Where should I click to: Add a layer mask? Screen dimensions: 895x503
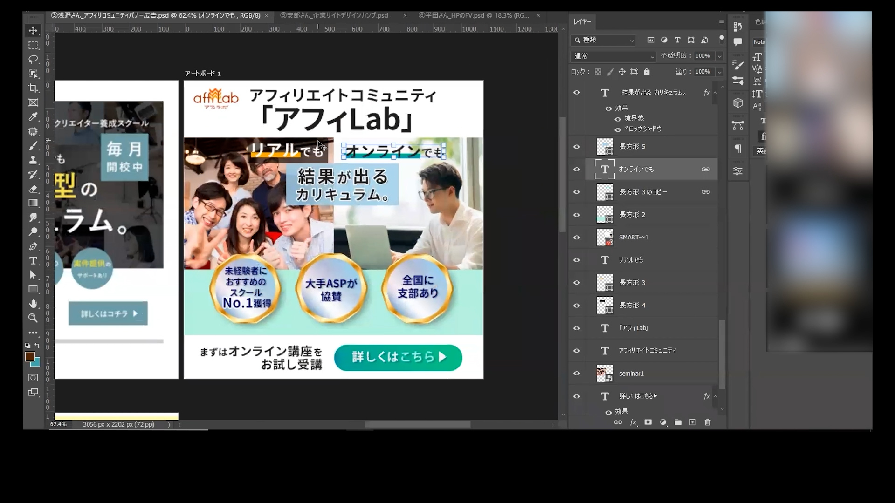(648, 422)
